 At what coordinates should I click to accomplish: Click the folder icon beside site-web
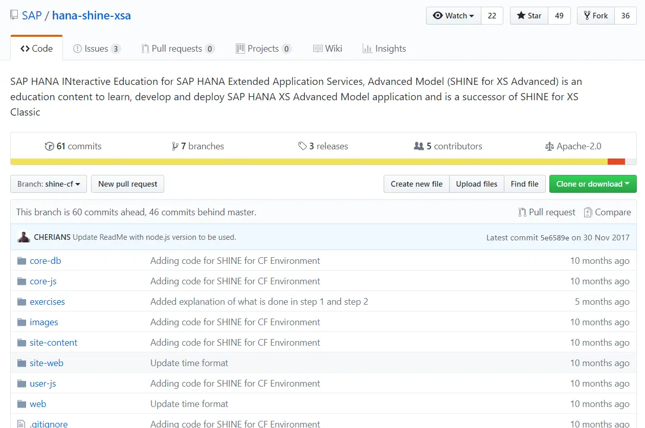(x=21, y=363)
